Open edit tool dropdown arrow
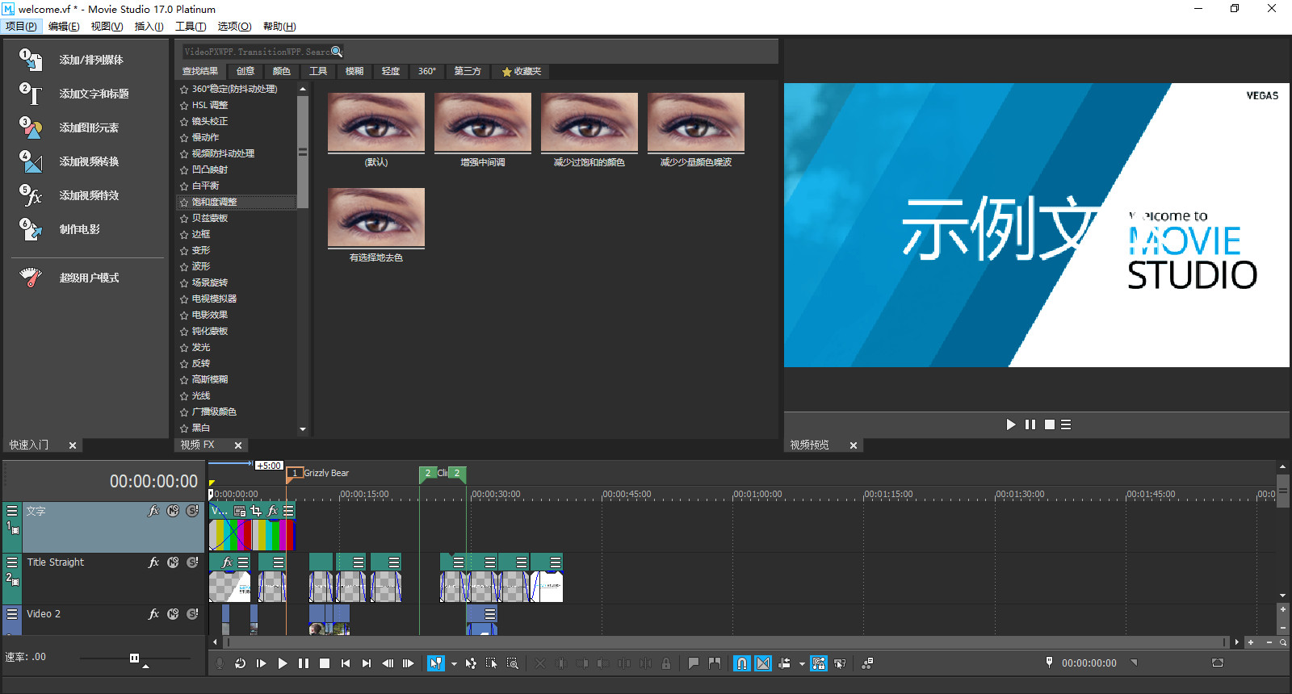Screen dimensions: 1292x694 (454, 664)
